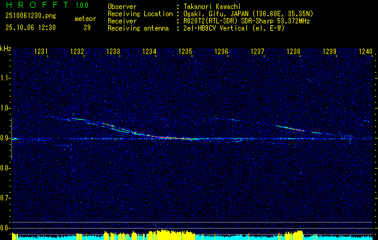Viewport: 378px width, 240px height.
Task: Select receiver text R820T2(RTL-SDR) SDR-Sharp 53.372MHz
Action: pyautogui.click(x=246, y=21)
